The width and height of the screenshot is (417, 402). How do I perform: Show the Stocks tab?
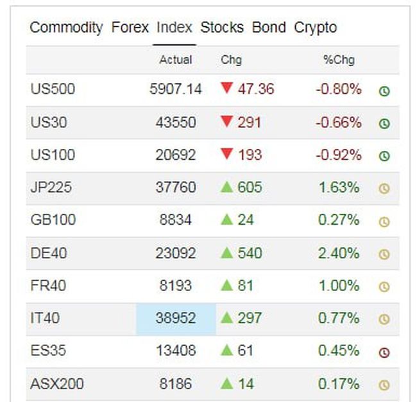[222, 28]
